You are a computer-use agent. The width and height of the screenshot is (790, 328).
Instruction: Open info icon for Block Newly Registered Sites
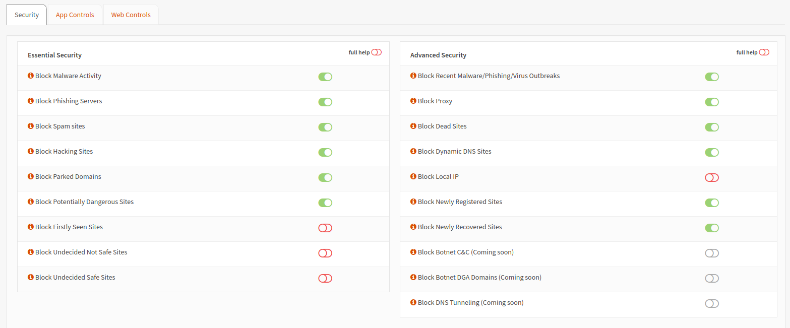click(413, 202)
